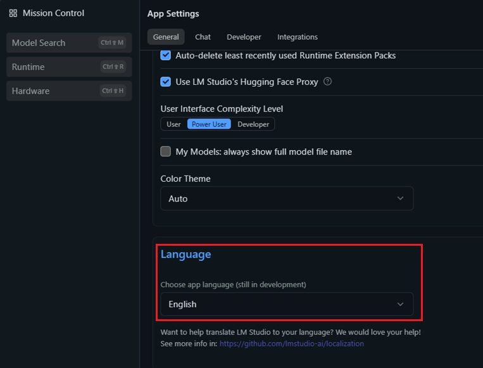Select Developer interface complexity level

(253, 124)
